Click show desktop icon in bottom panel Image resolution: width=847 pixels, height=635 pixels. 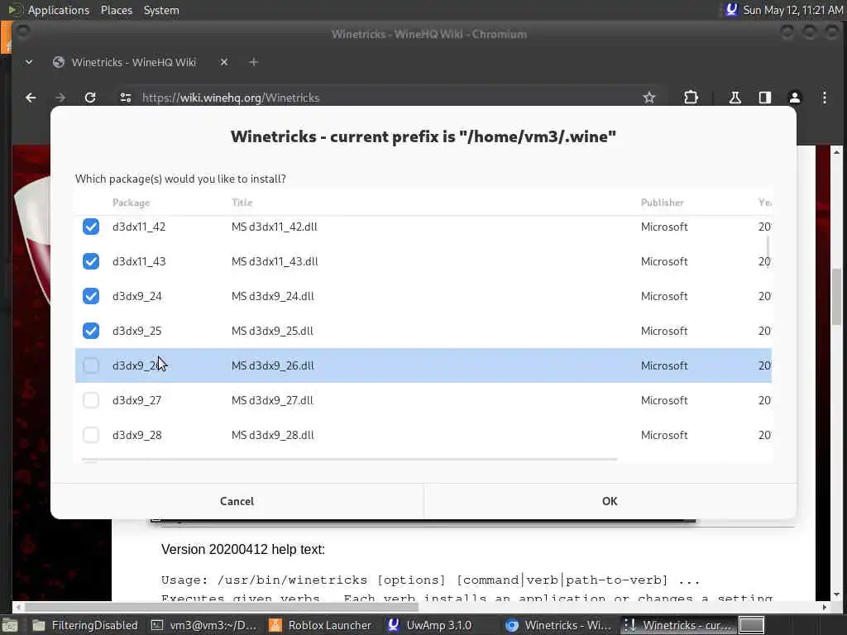(10, 625)
